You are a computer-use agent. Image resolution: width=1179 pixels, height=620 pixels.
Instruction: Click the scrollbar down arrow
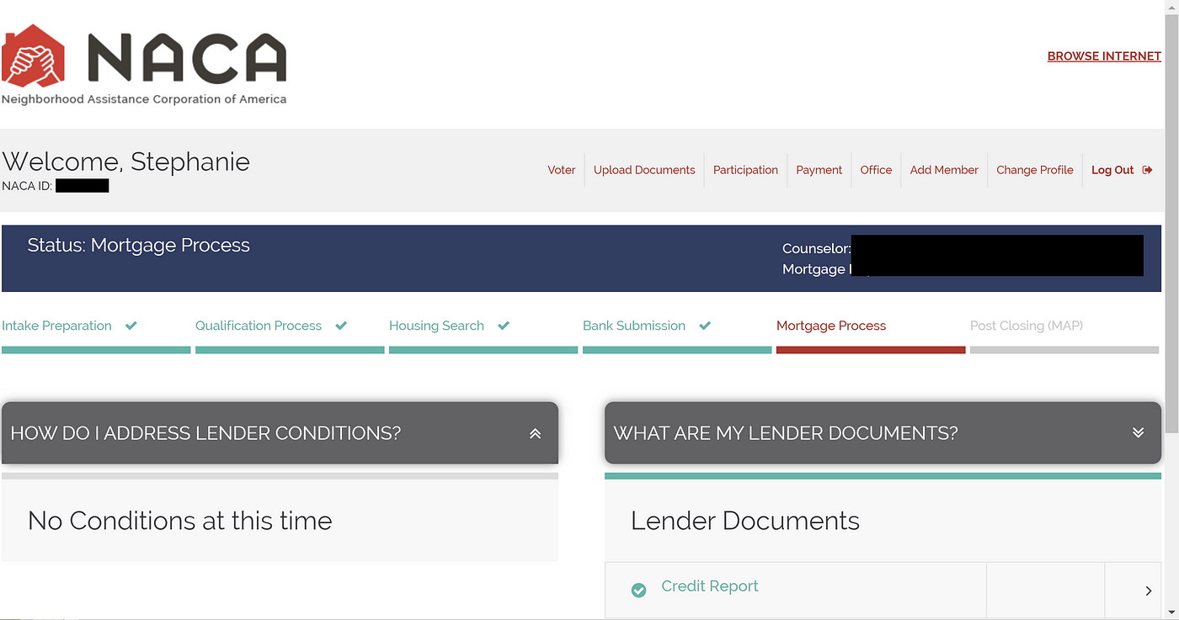tap(1172, 612)
